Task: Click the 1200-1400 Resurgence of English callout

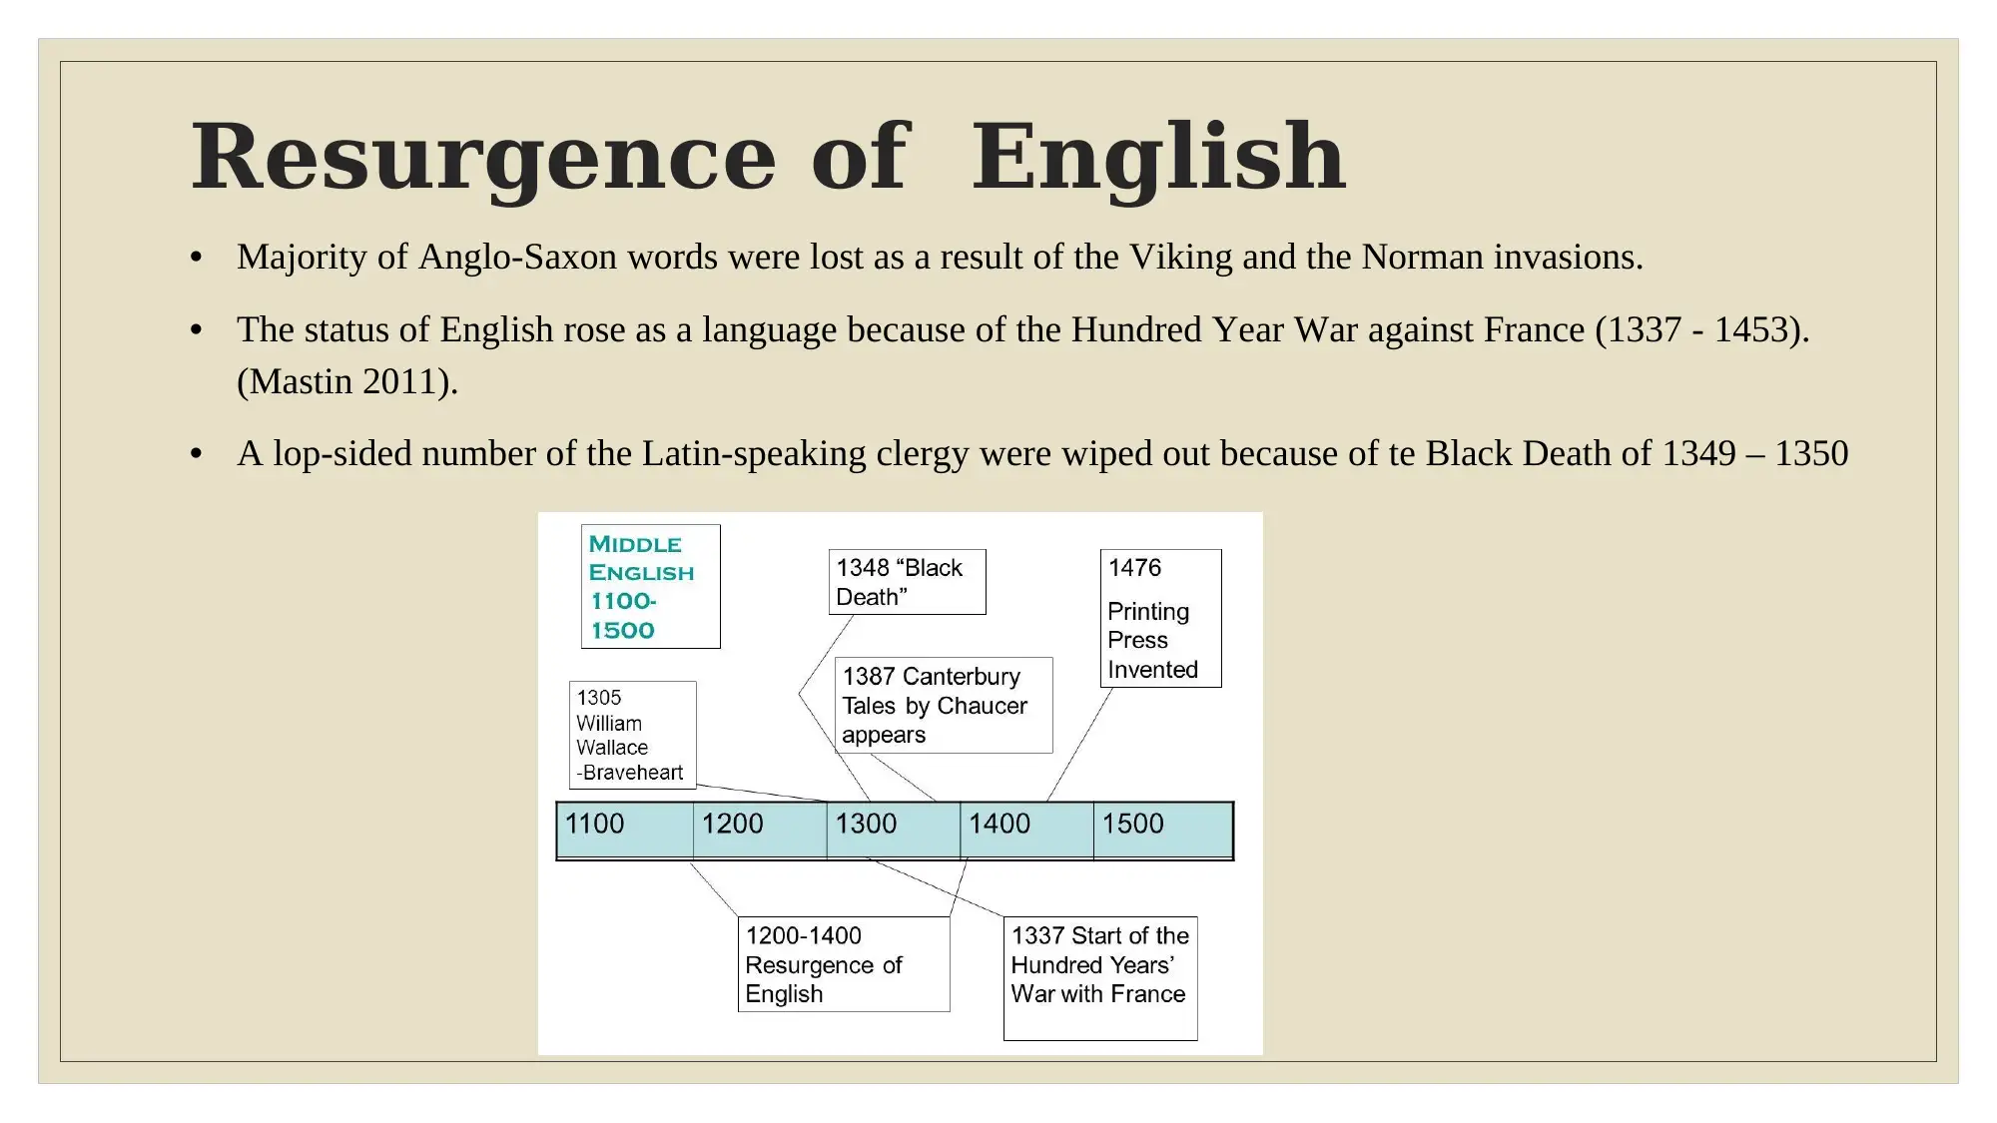Action: (x=844, y=964)
